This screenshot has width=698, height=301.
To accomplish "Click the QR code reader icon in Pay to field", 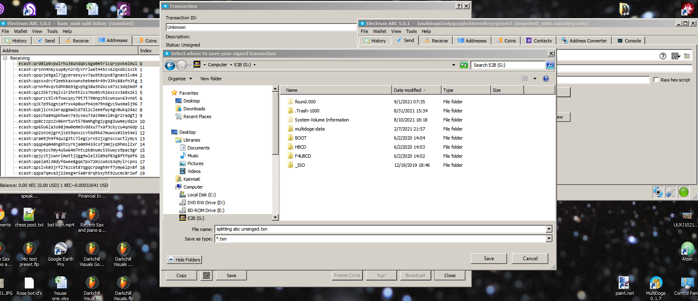I will (x=675, y=56).
